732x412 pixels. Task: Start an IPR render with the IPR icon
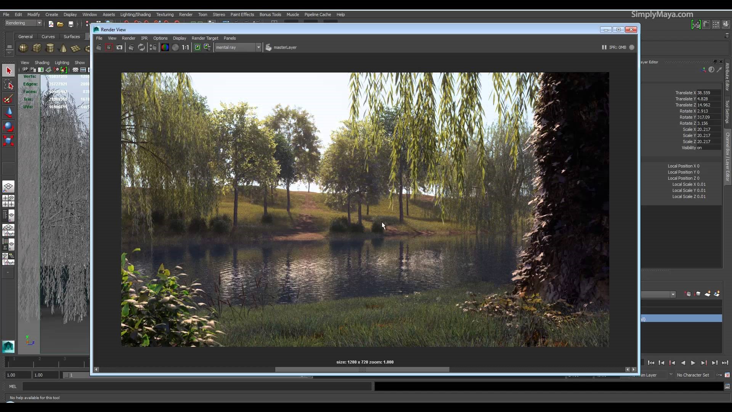pyautogui.click(x=131, y=47)
